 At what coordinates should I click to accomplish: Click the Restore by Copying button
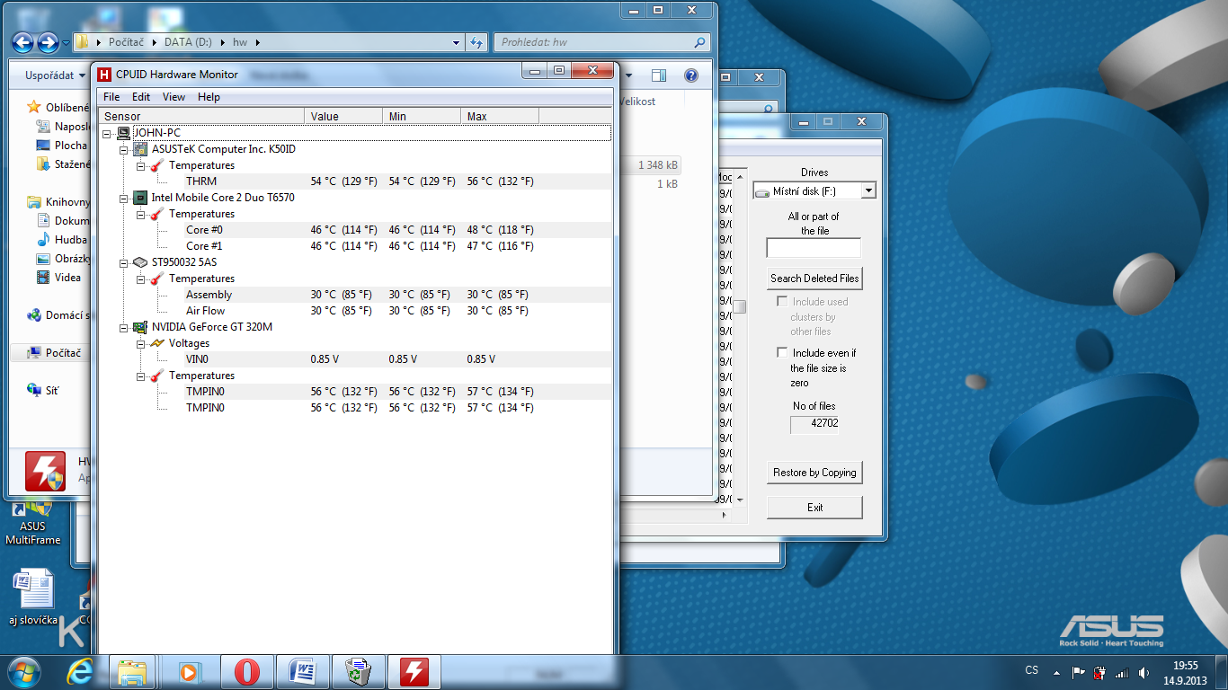(814, 473)
